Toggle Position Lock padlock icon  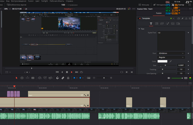(x=68, y=78)
